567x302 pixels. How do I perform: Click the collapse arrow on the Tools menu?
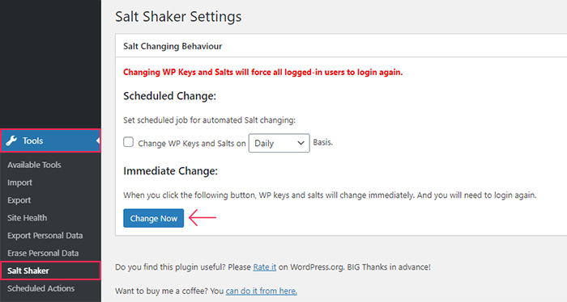pyautogui.click(x=98, y=141)
